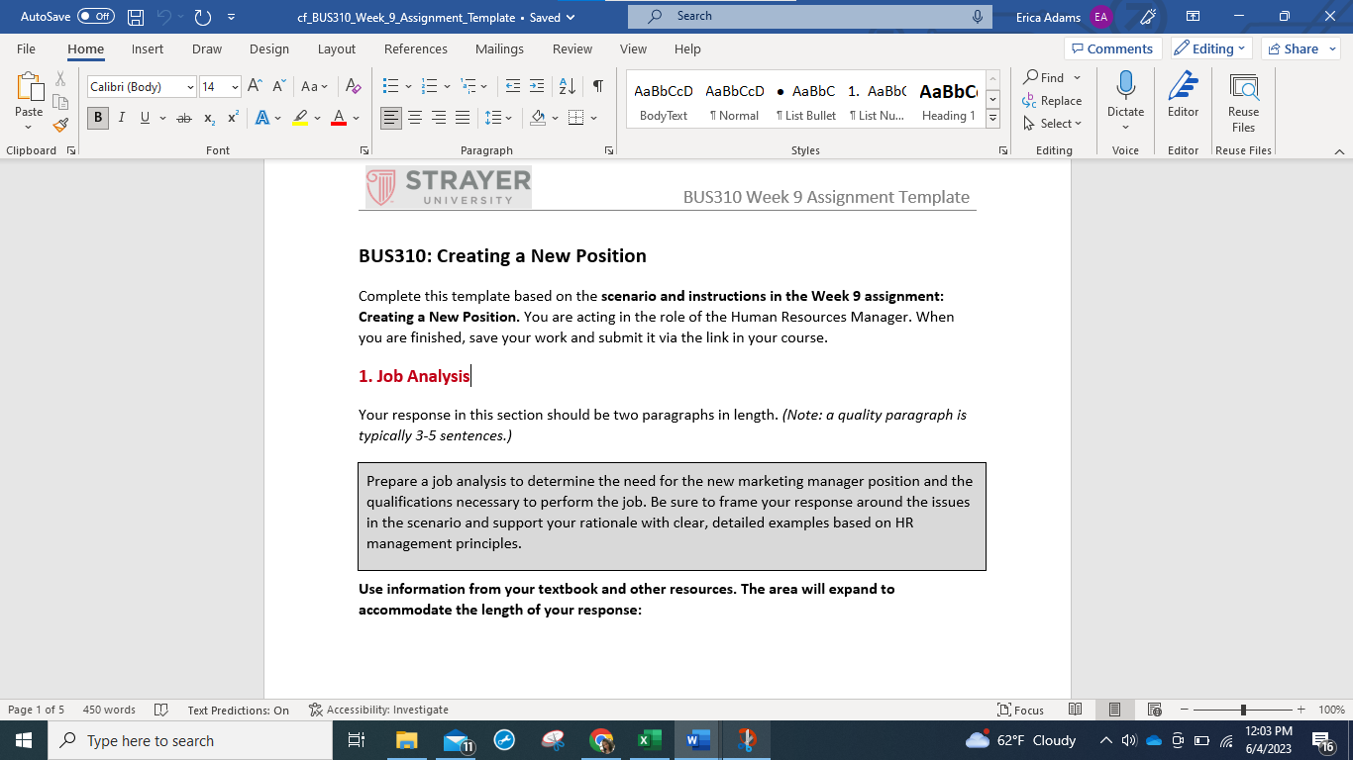Open Excel from the taskbar
1353x760 pixels.
pos(649,739)
